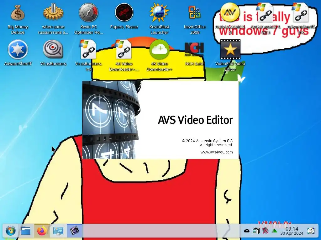Open the system settings taskbar icon
The height and width of the screenshot is (240, 321).
tap(58, 231)
